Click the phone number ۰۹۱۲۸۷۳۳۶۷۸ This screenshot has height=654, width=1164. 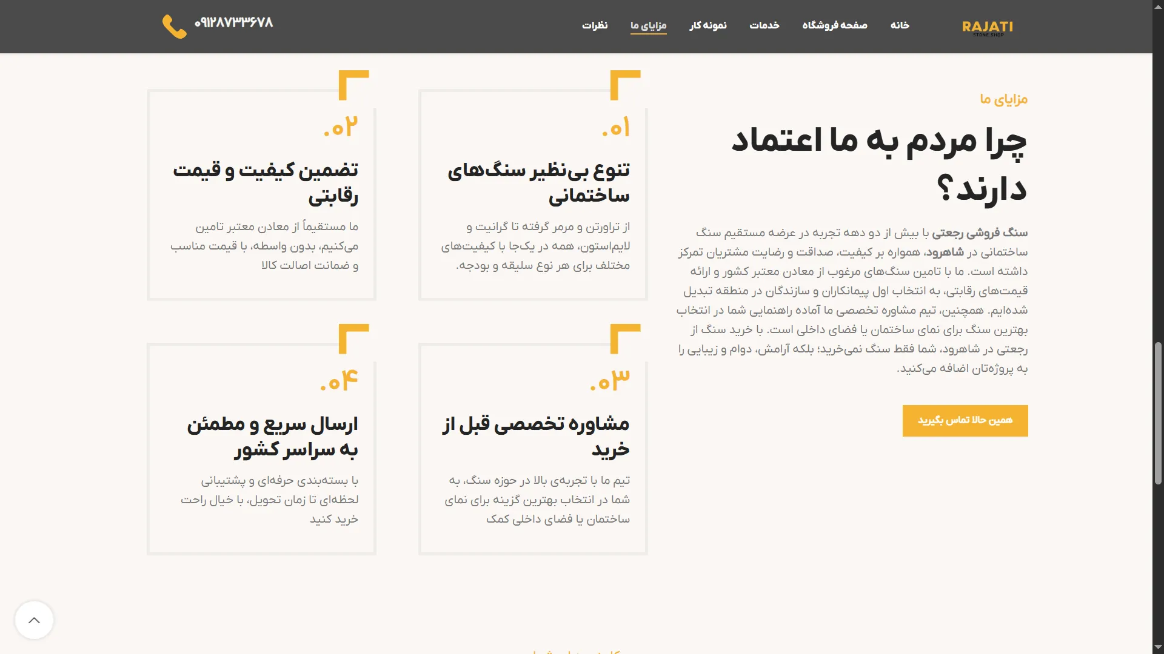(x=233, y=22)
